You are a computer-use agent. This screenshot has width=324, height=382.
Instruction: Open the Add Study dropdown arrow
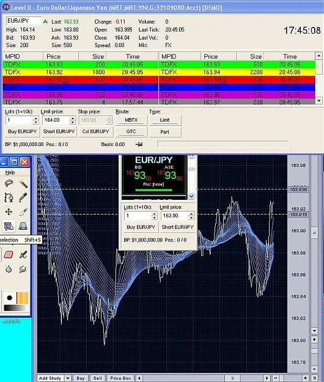click(68, 378)
